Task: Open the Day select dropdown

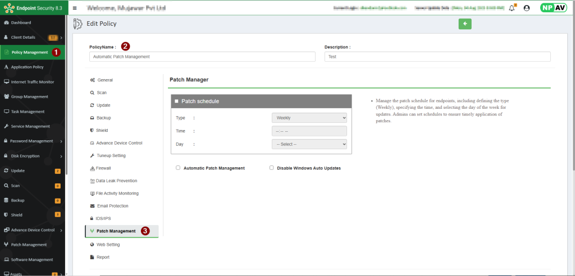Action: pyautogui.click(x=309, y=144)
